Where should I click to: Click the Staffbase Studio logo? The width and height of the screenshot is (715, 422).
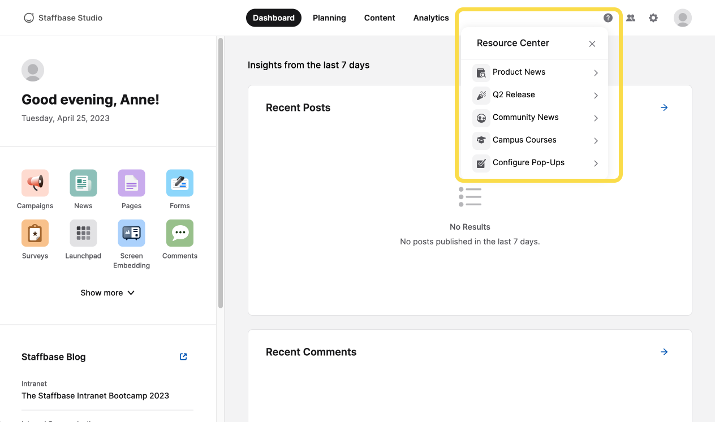click(x=63, y=18)
